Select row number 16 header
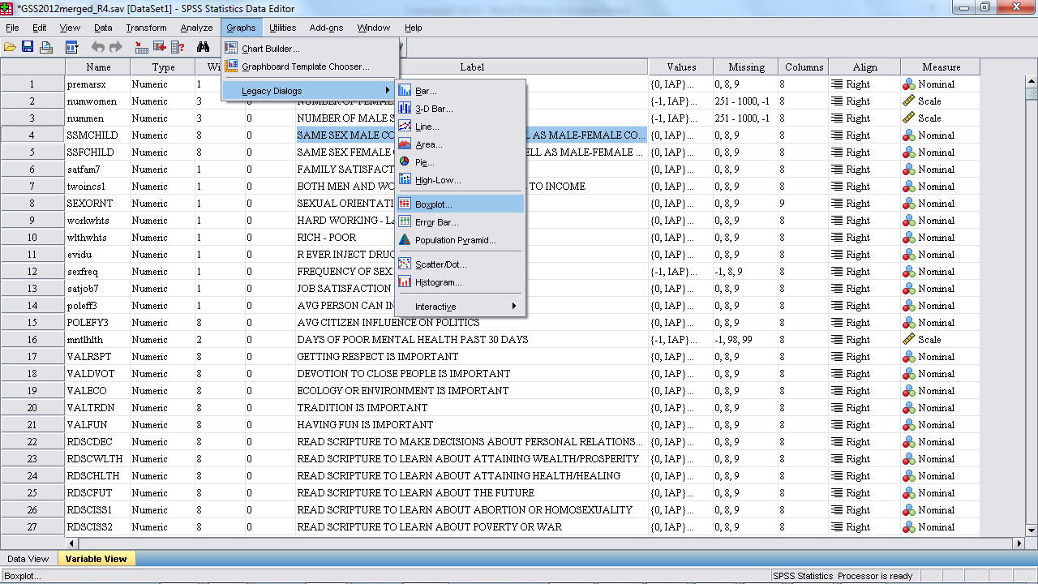This screenshot has height=584, width=1038. tap(32, 340)
